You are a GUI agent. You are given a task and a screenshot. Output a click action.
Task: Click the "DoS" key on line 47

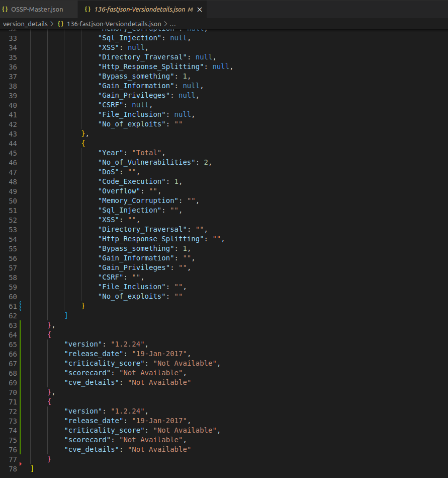[109, 172]
